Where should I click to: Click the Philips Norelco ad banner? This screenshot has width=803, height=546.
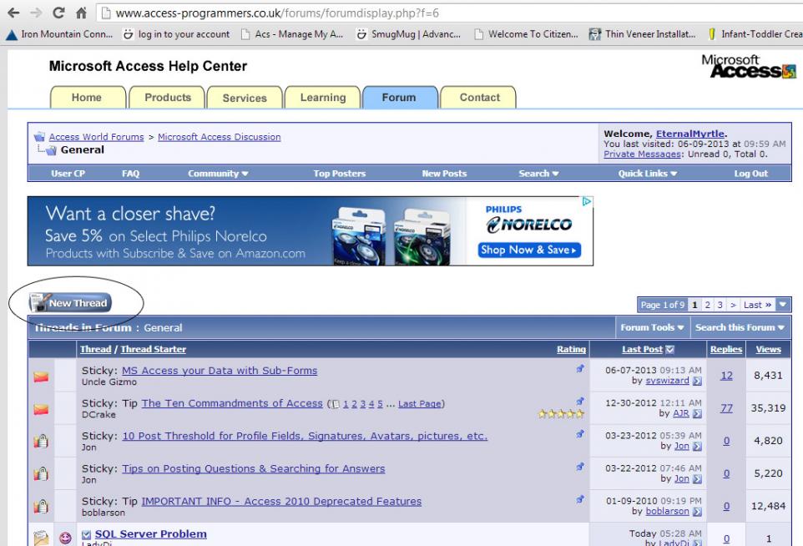(x=311, y=231)
